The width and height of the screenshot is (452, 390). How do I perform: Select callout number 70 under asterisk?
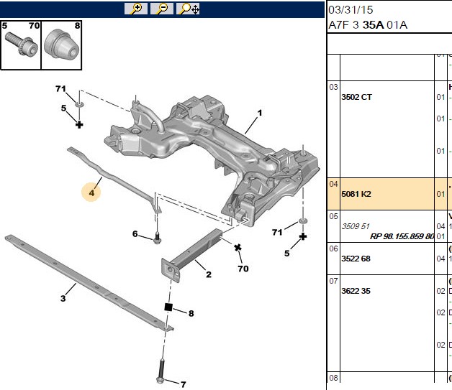point(243,269)
